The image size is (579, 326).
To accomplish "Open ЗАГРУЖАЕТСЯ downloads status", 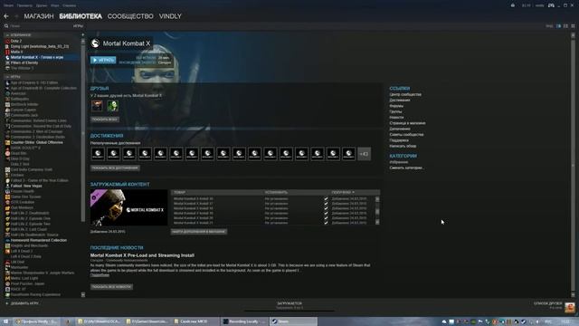I will (289, 303).
